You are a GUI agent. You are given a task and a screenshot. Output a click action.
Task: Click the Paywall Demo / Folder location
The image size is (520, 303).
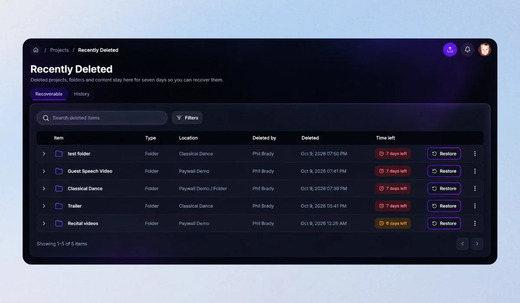pos(203,188)
